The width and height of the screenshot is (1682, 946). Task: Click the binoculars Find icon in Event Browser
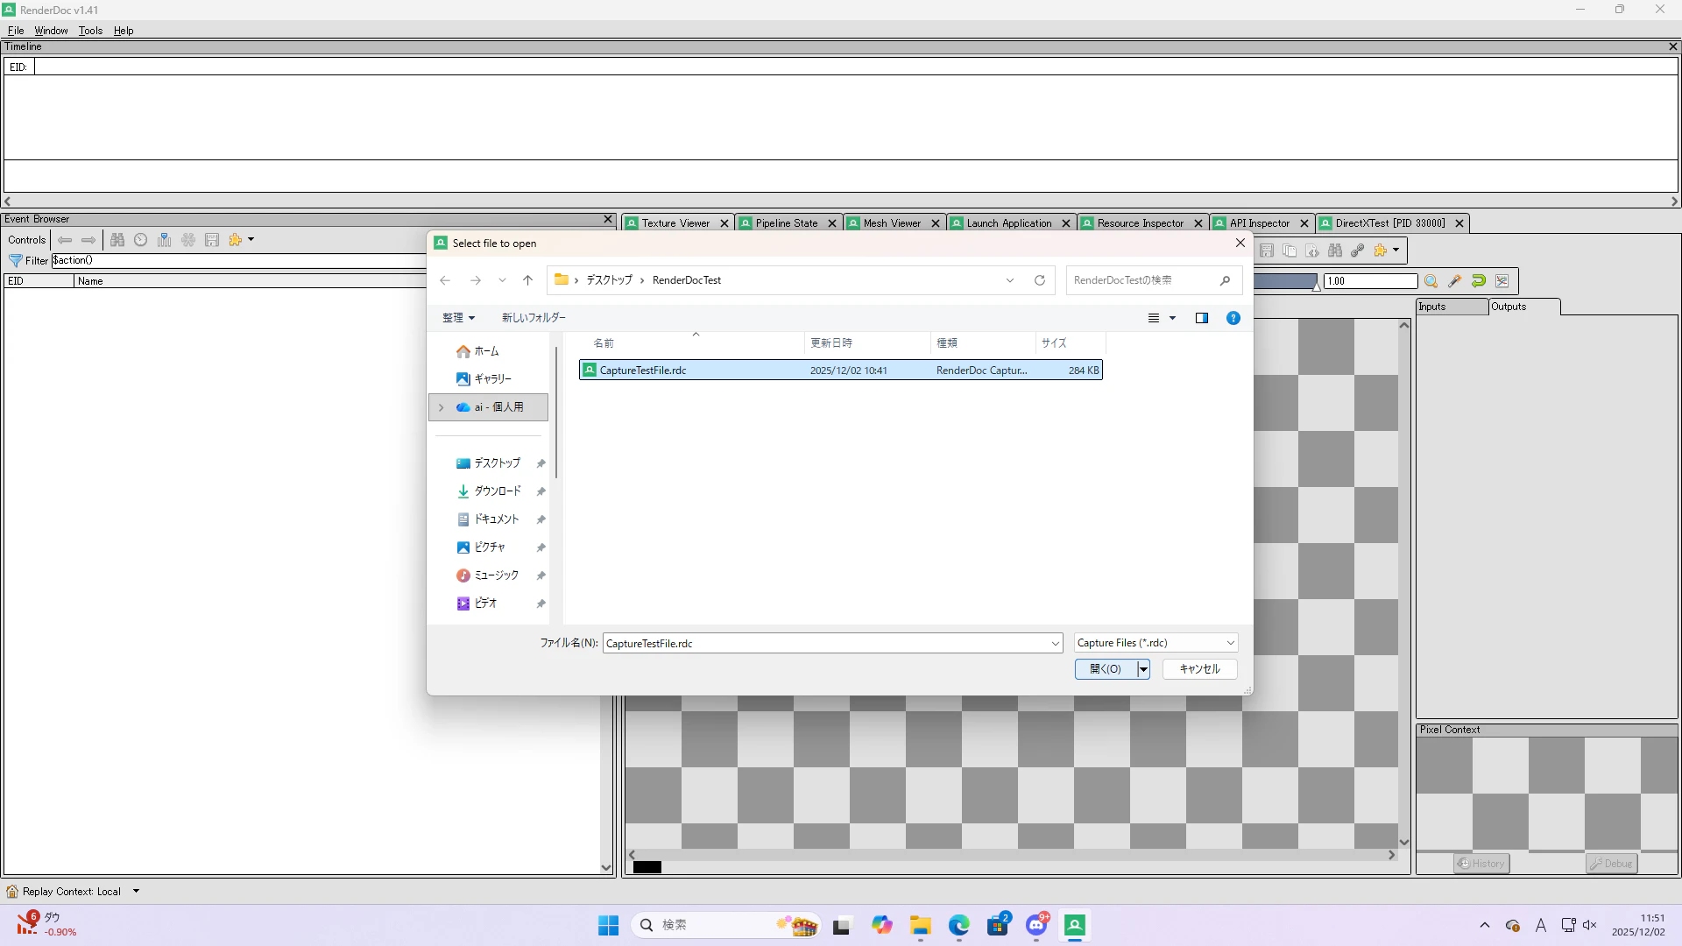coord(117,240)
